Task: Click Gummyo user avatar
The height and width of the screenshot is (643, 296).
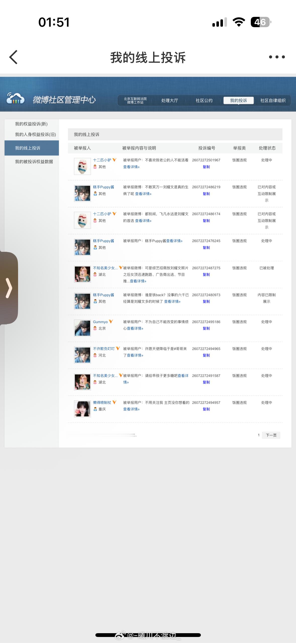Action: click(x=82, y=328)
